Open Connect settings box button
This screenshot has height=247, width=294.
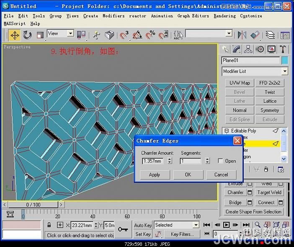(x=281, y=202)
